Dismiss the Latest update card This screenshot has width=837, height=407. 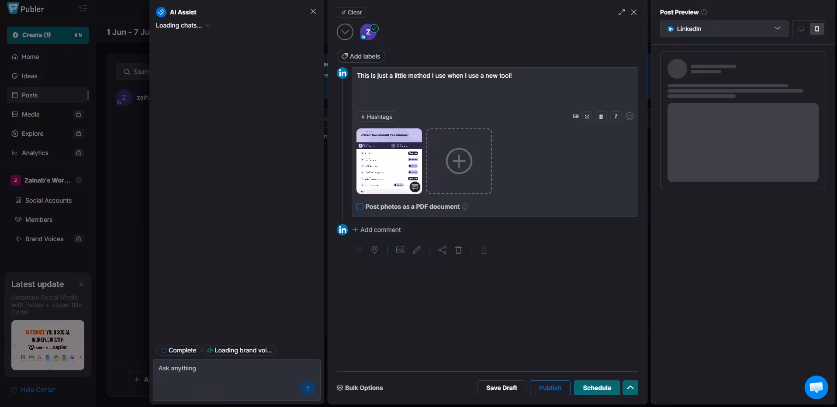click(81, 284)
